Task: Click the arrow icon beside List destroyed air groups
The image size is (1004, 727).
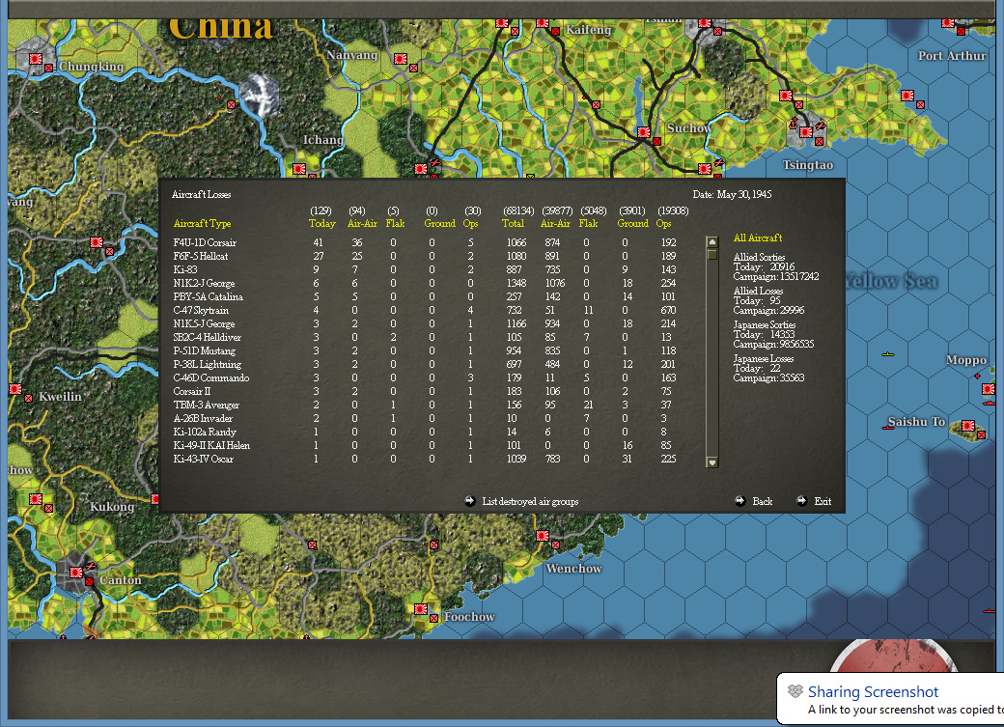Action: (x=470, y=501)
